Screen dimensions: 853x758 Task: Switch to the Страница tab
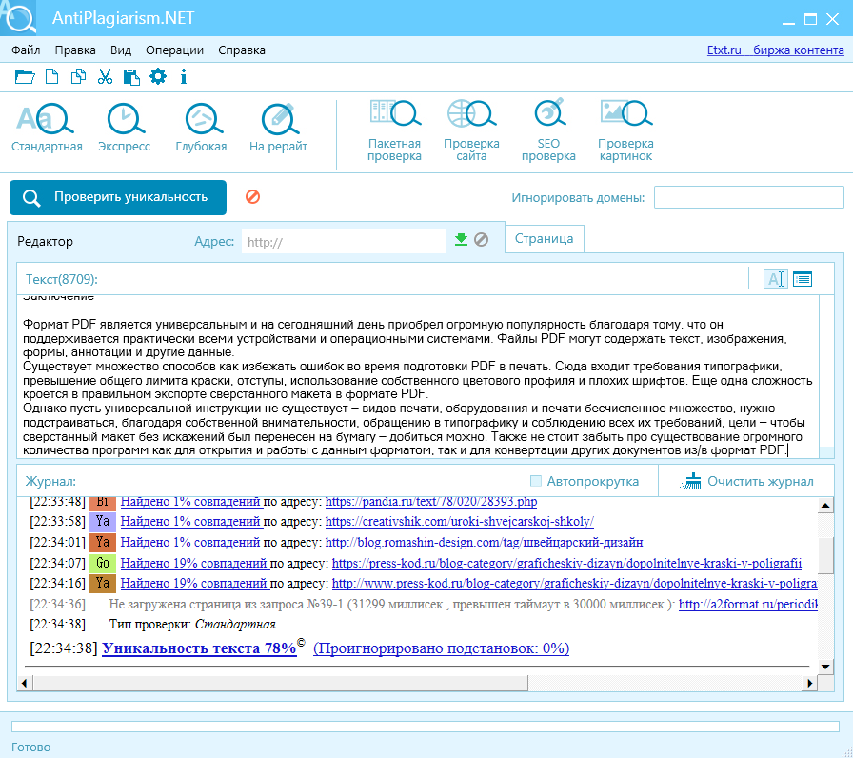544,238
